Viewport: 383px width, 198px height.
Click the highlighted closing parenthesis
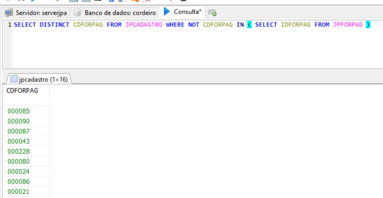pyautogui.click(x=369, y=25)
